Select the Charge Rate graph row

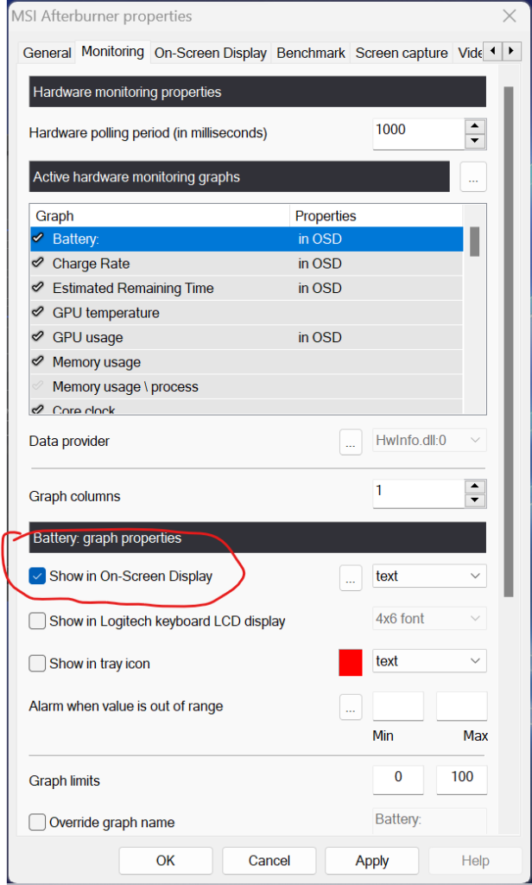coord(246,263)
